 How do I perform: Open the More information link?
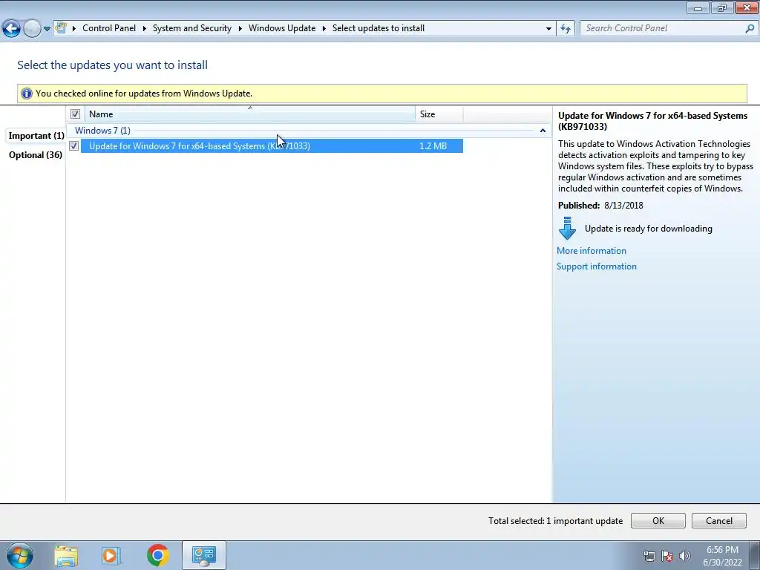click(x=592, y=251)
